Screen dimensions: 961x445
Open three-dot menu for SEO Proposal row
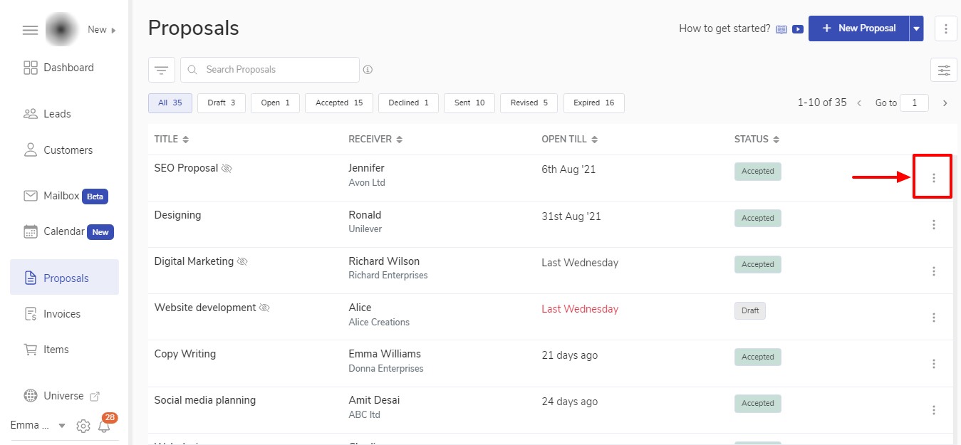point(933,177)
